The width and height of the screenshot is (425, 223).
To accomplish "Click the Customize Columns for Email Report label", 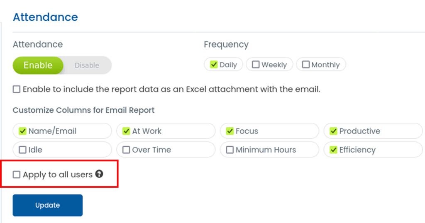I will tap(83, 110).
